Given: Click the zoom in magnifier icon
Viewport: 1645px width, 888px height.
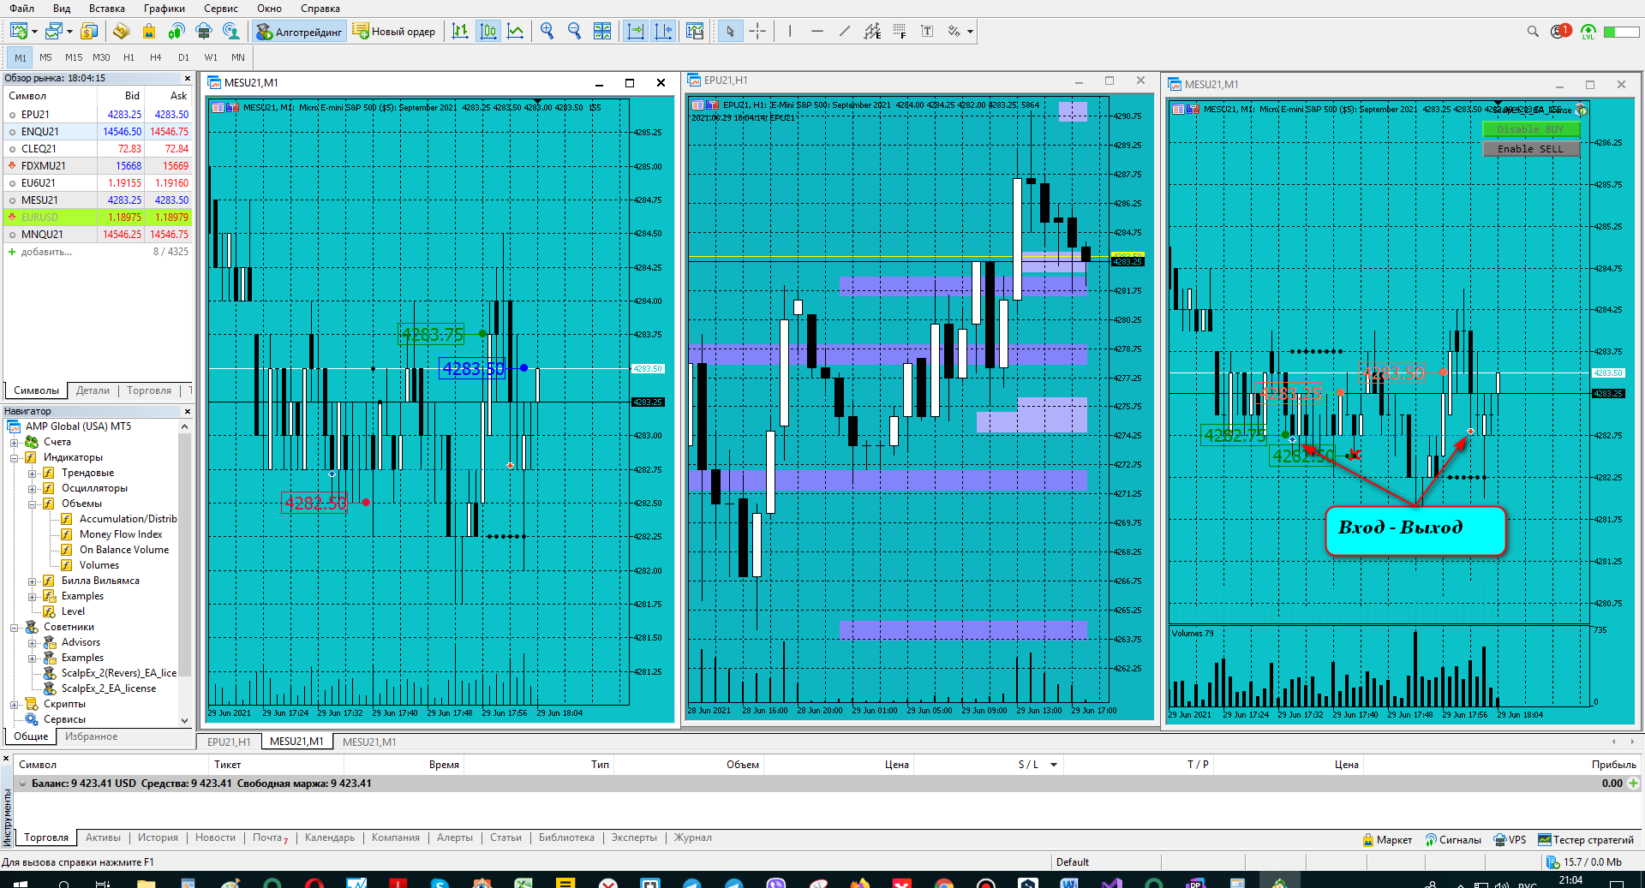Looking at the screenshot, I should point(547,32).
